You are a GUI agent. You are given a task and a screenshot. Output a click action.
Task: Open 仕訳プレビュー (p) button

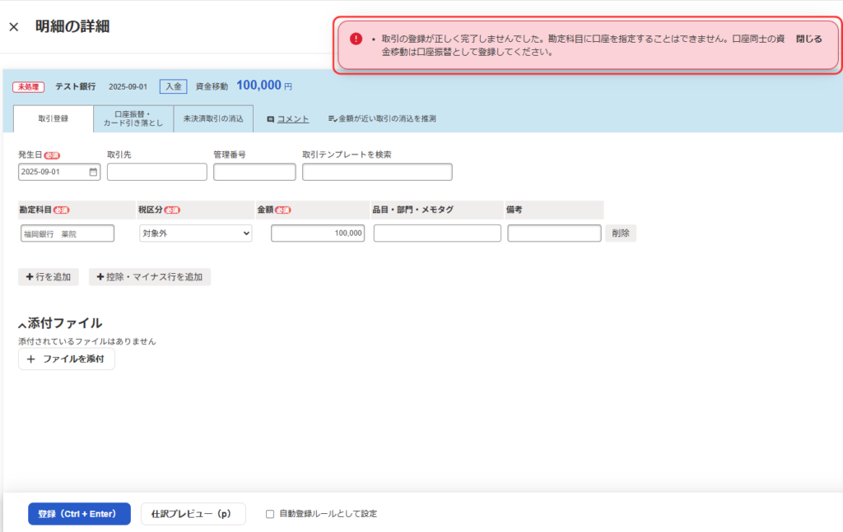tap(193, 514)
